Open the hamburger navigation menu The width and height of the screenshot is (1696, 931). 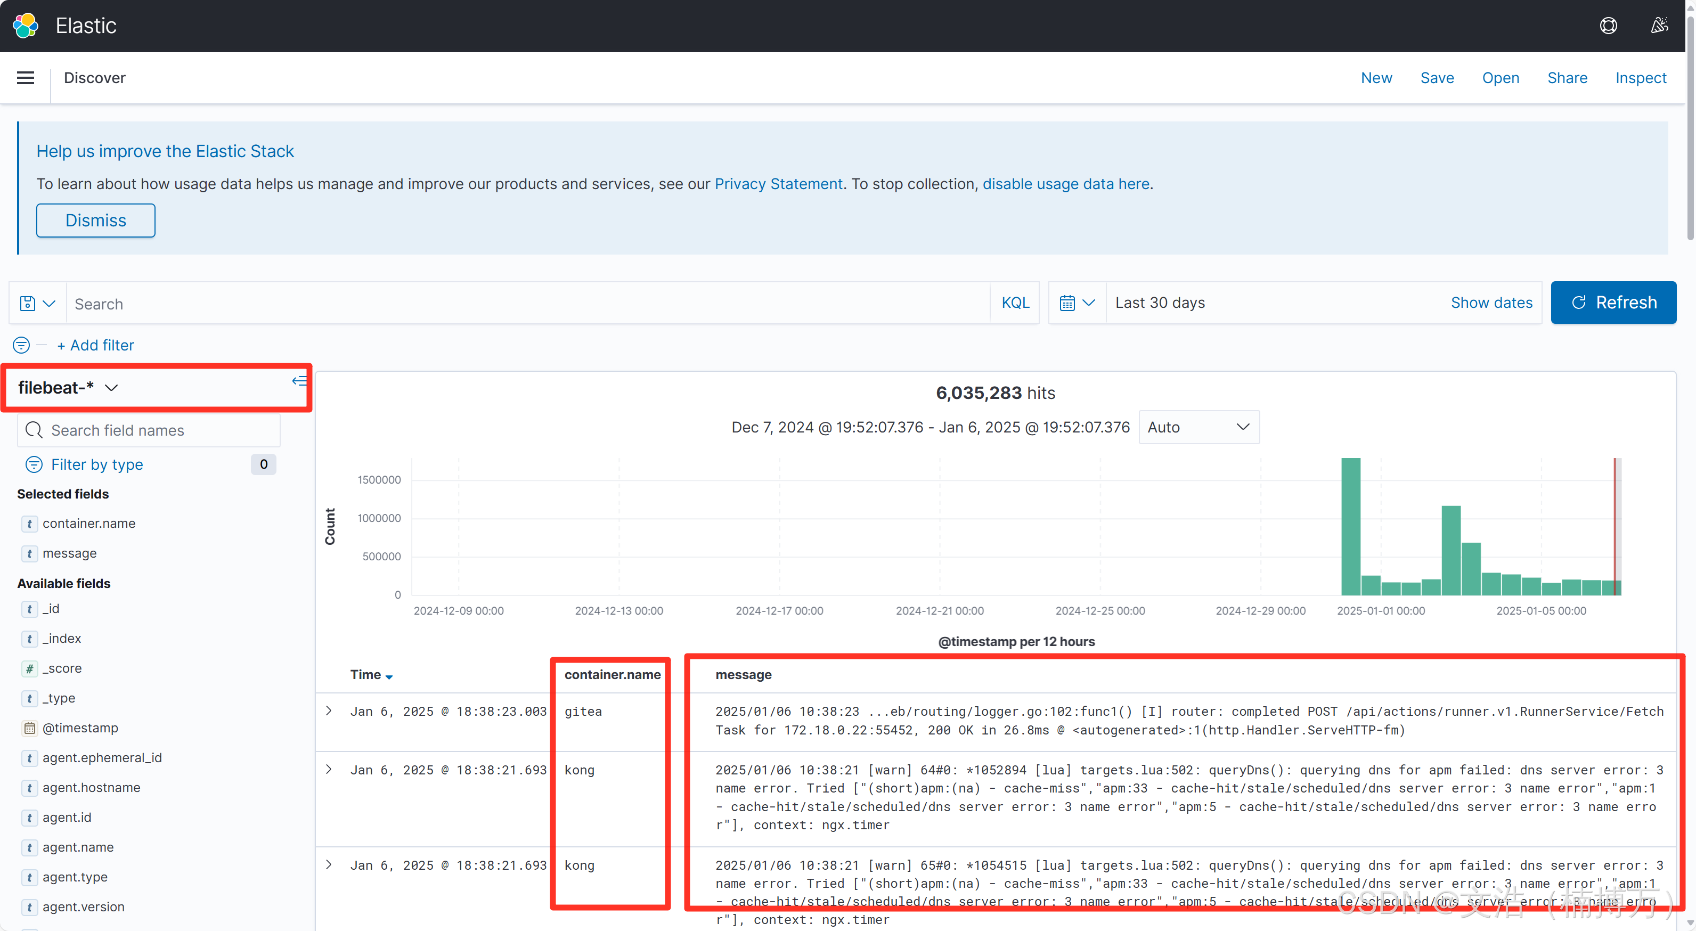click(x=25, y=78)
